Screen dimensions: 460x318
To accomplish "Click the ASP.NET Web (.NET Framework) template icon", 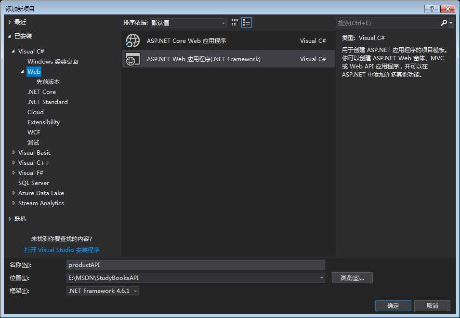I will [132, 59].
